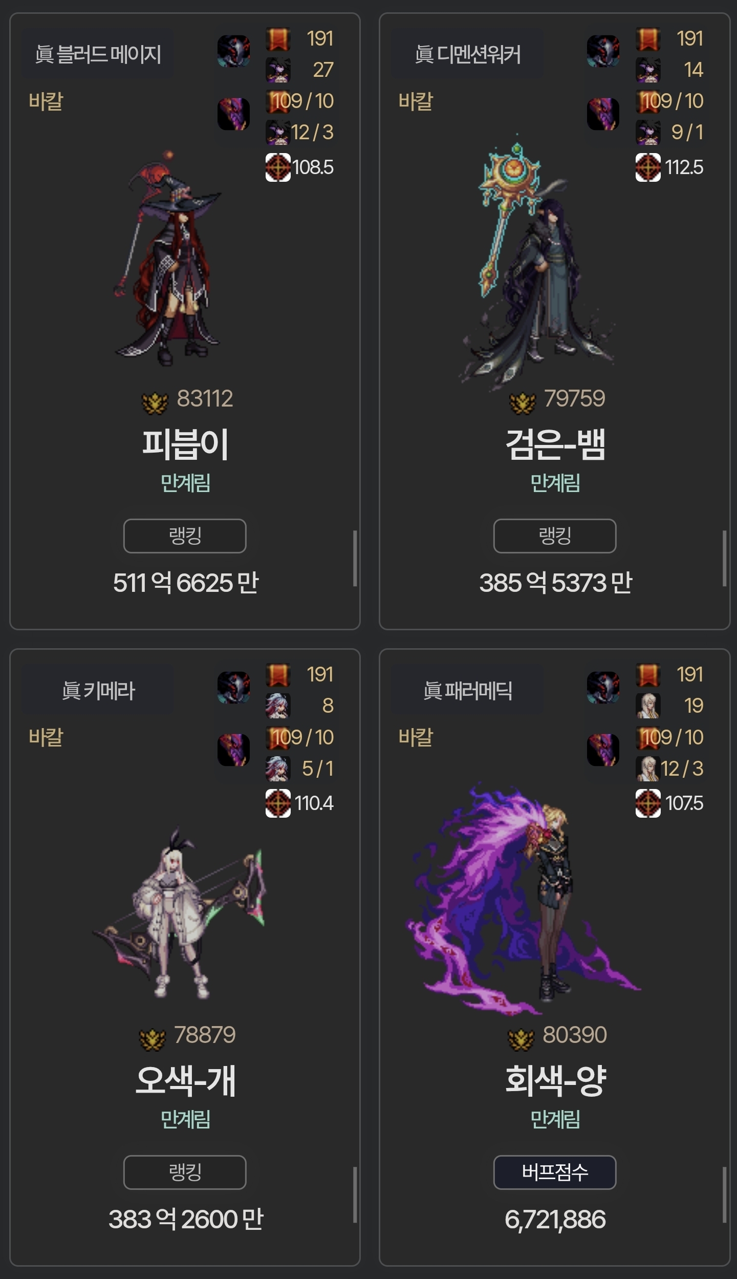Image resolution: width=737 pixels, height=1279 pixels.
Task: Open the 眞 블러드 메이지 class tag
Action: (98, 54)
